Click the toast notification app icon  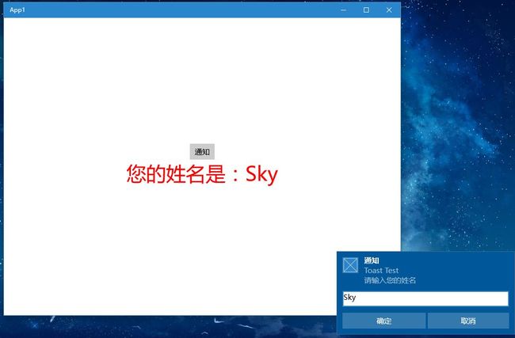point(350,265)
